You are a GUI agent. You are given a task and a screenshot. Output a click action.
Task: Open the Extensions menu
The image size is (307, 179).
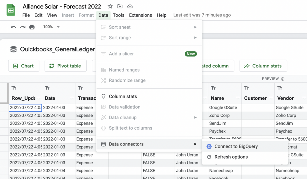[140, 15]
